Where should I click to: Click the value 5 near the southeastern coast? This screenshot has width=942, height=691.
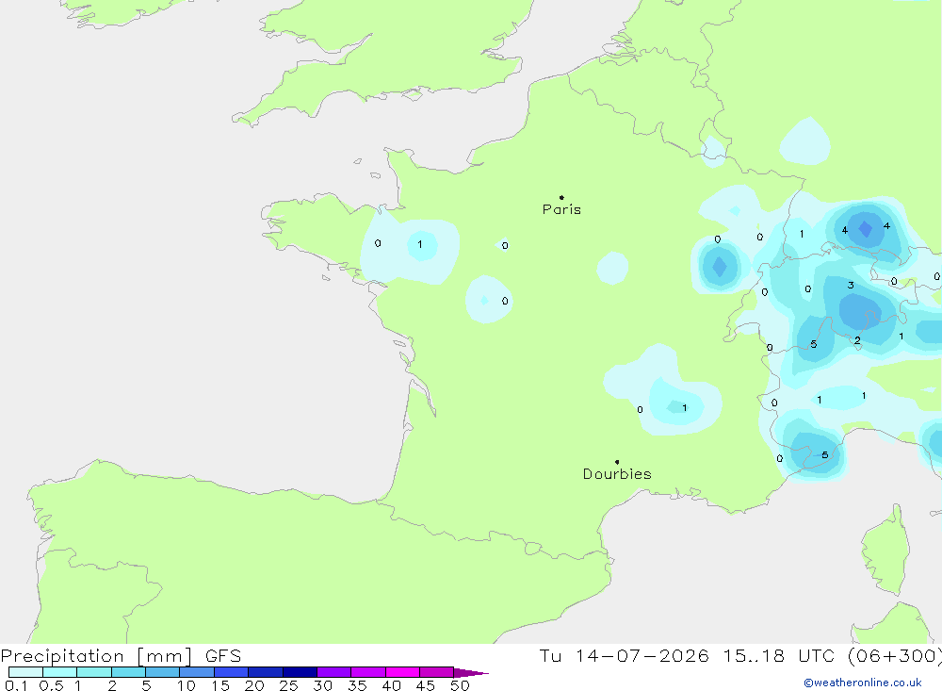pyautogui.click(x=825, y=454)
